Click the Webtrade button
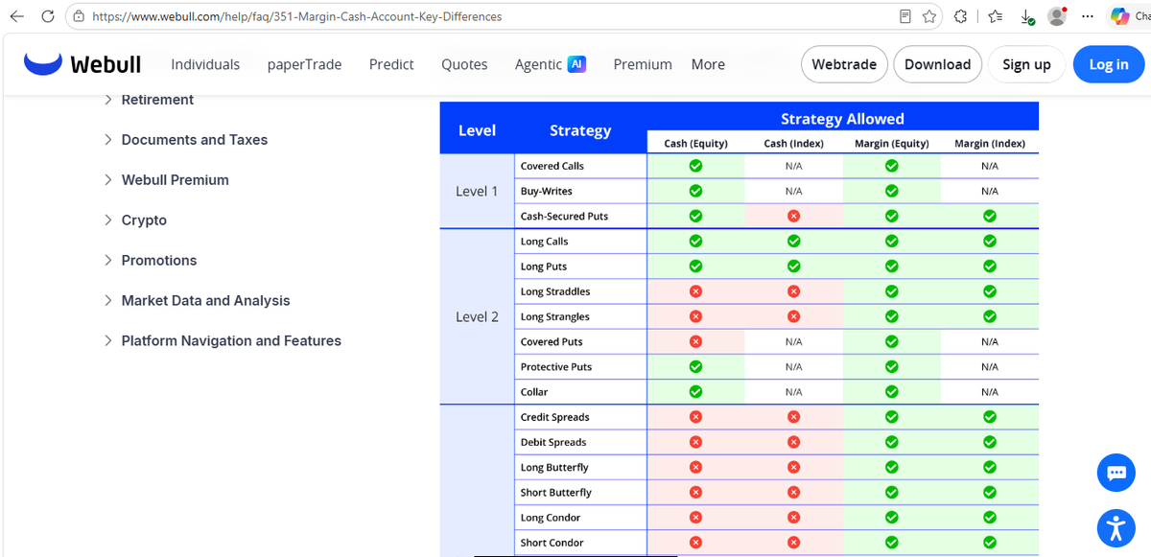Screen dimensions: 1151x557 844,64
